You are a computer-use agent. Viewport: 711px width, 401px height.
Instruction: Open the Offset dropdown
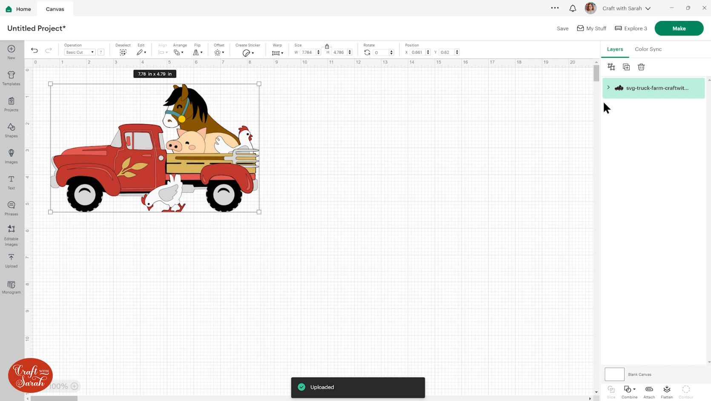pos(219,52)
